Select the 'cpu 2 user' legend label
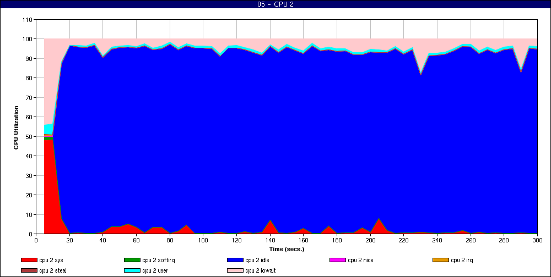Image resolution: width=551 pixels, height=277 pixels. tap(155, 271)
